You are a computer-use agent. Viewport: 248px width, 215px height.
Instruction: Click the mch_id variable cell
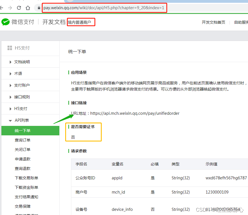click(x=118, y=192)
